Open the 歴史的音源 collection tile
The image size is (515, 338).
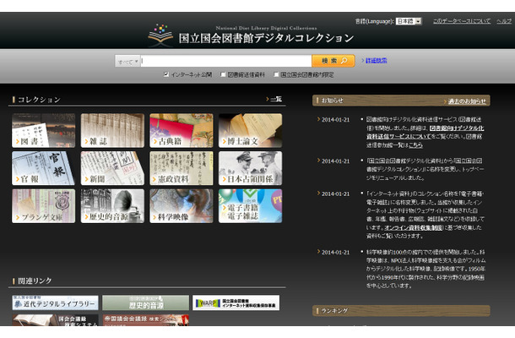click(112, 206)
